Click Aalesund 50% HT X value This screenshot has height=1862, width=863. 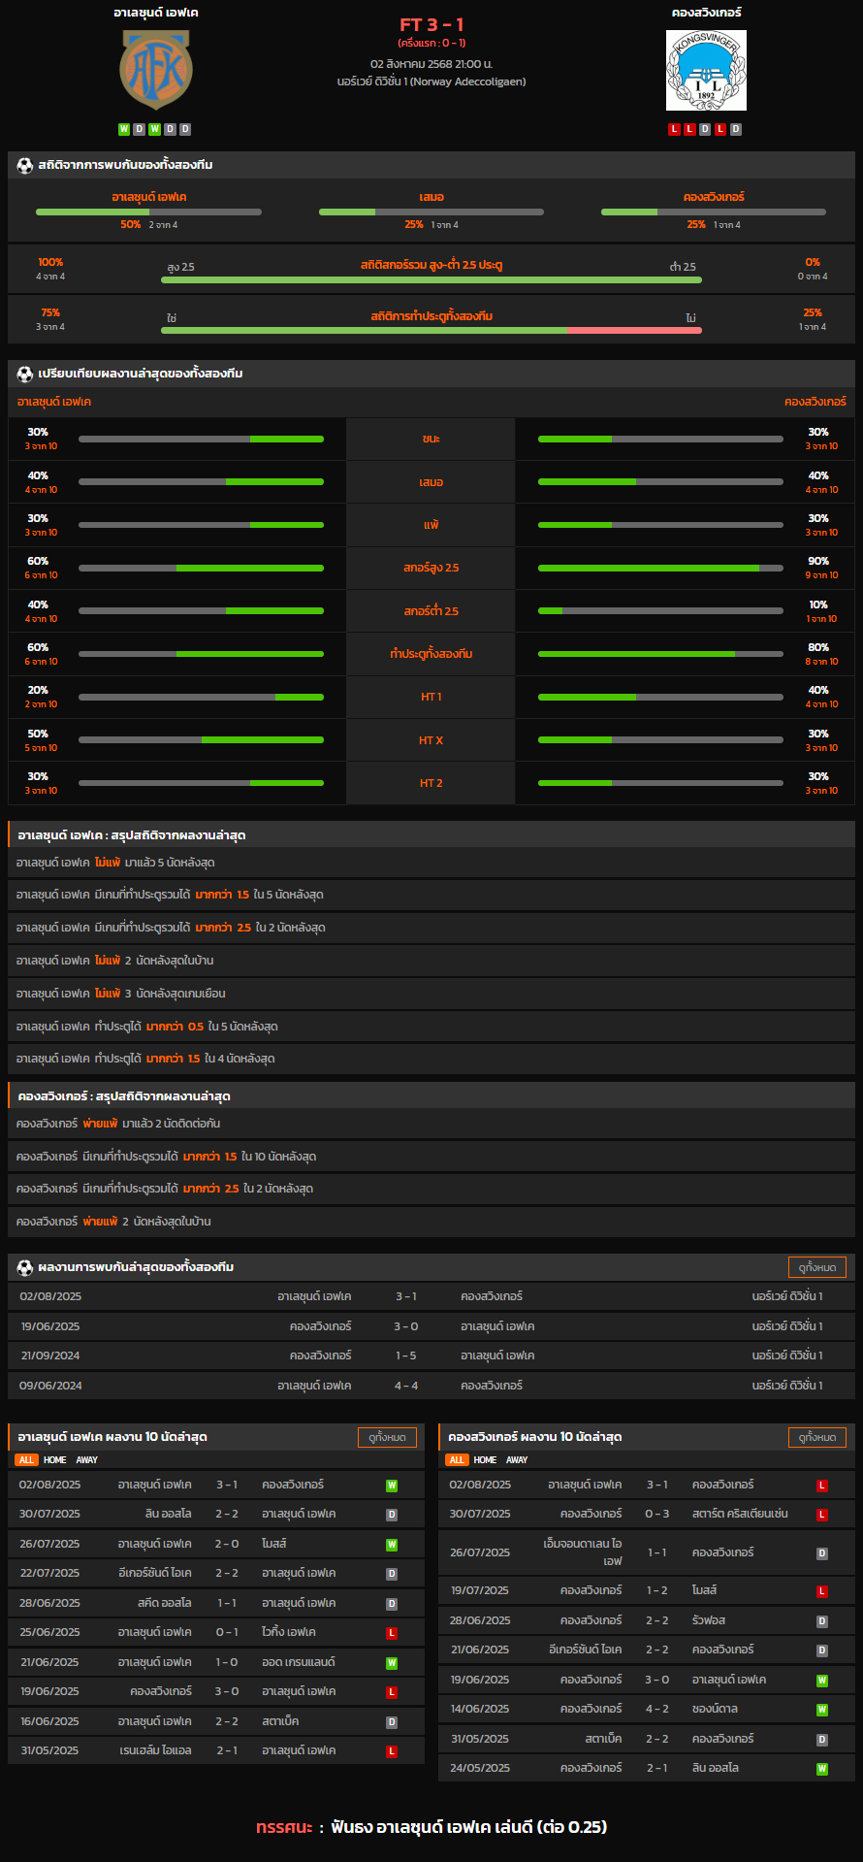38,734
